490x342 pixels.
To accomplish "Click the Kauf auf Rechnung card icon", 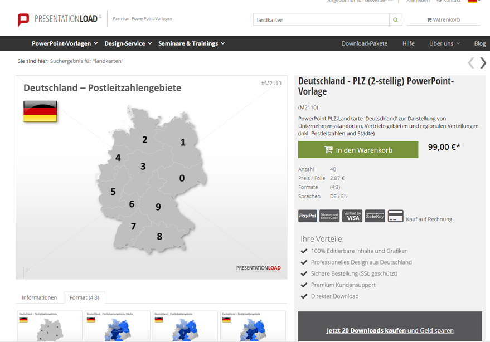I will click(395, 216).
